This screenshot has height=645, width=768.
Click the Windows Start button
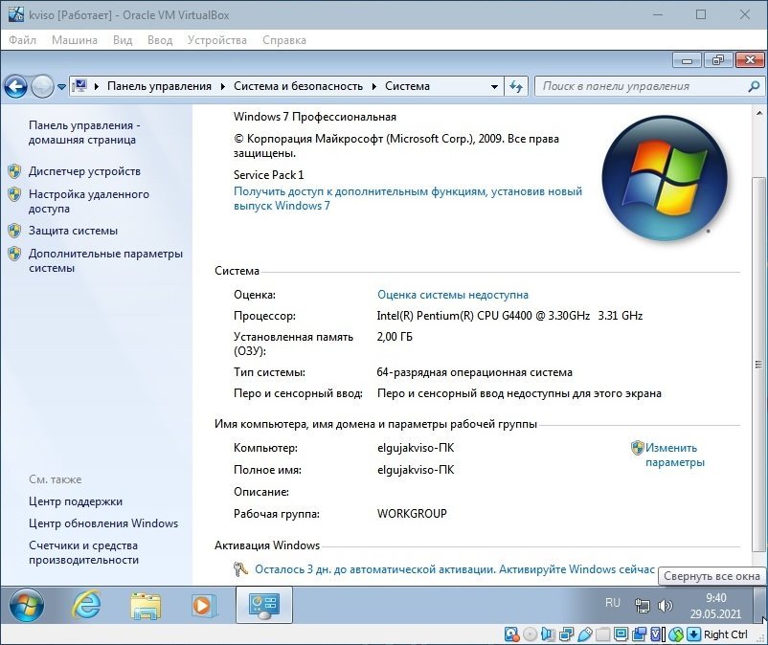coord(27,605)
